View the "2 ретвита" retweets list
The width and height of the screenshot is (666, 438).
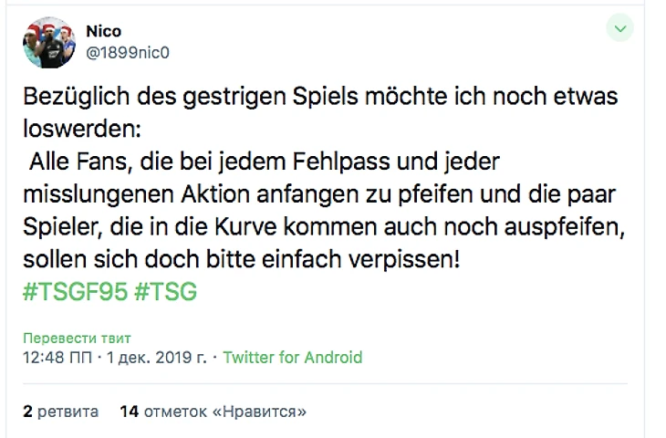pos(61,412)
